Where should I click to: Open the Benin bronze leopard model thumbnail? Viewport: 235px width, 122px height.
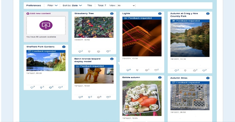tap(94, 76)
